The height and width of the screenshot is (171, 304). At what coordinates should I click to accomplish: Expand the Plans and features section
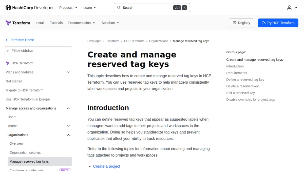(38, 72)
